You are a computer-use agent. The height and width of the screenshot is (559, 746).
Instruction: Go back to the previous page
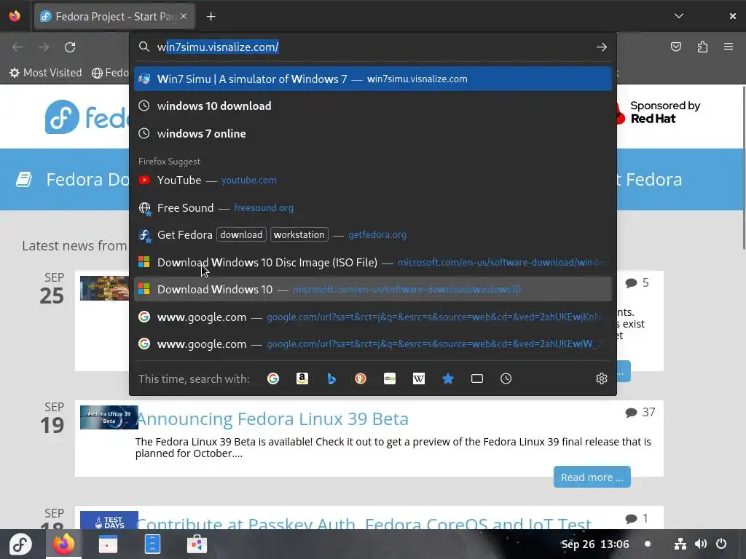pos(17,47)
